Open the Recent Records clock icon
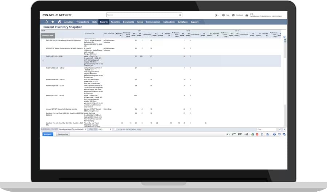This screenshot has height=192, width=327. coord(46,22)
